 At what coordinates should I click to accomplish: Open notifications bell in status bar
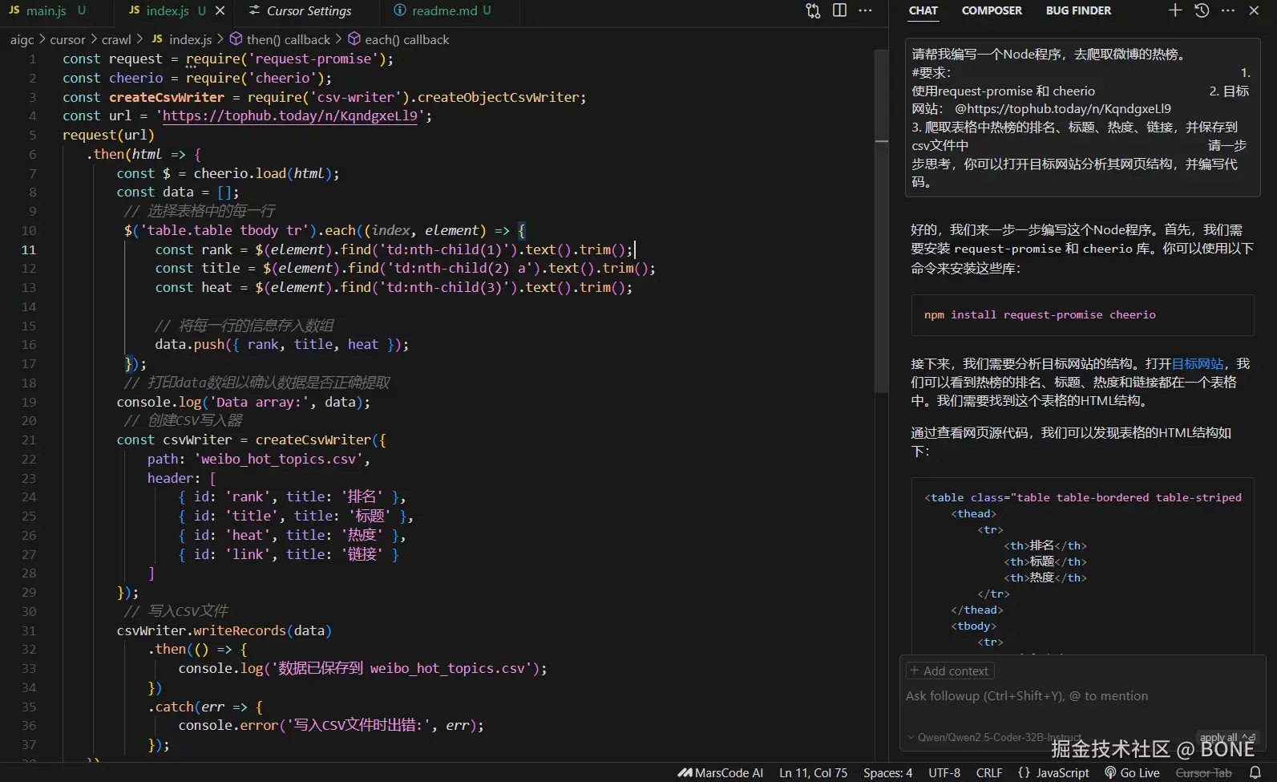click(x=1255, y=772)
